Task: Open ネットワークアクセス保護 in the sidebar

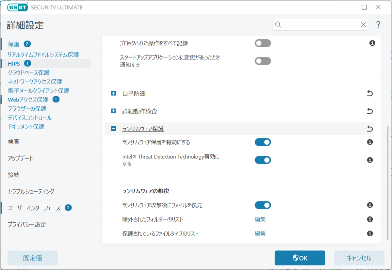Action: [35, 82]
